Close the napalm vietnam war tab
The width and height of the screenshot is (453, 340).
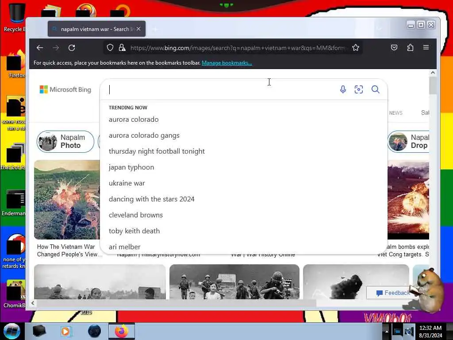point(138,29)
